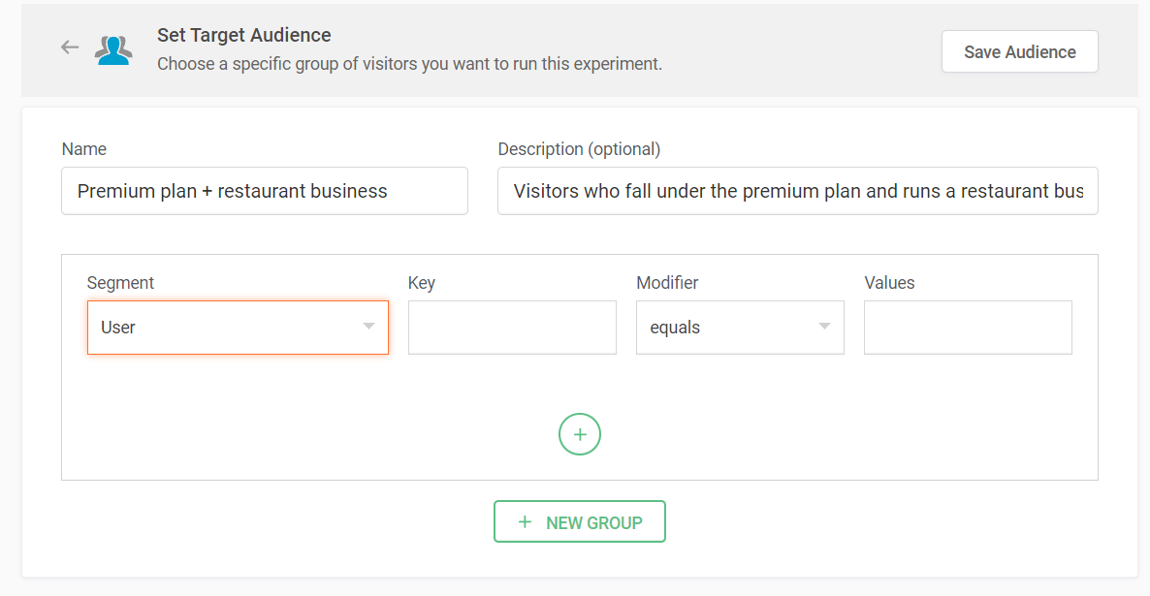Click the subtitle about choosing visitors
Viewport: 1150px width, 596px height.
[x=409, y=64]
